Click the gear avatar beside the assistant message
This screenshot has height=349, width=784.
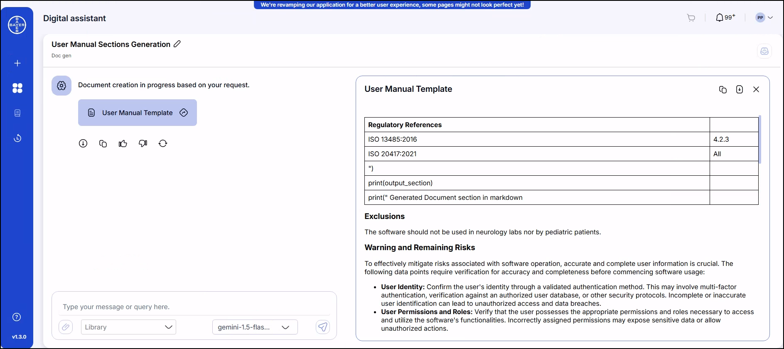coord(61,86)
